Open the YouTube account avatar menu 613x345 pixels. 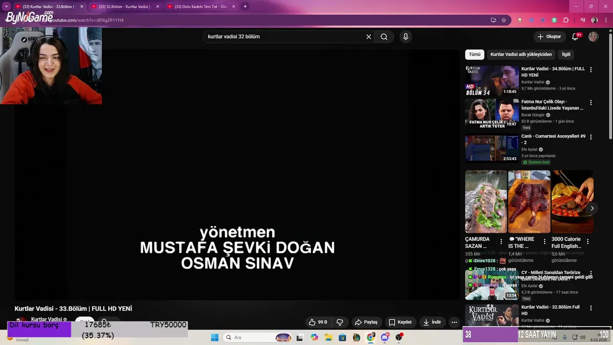[593, 37]
